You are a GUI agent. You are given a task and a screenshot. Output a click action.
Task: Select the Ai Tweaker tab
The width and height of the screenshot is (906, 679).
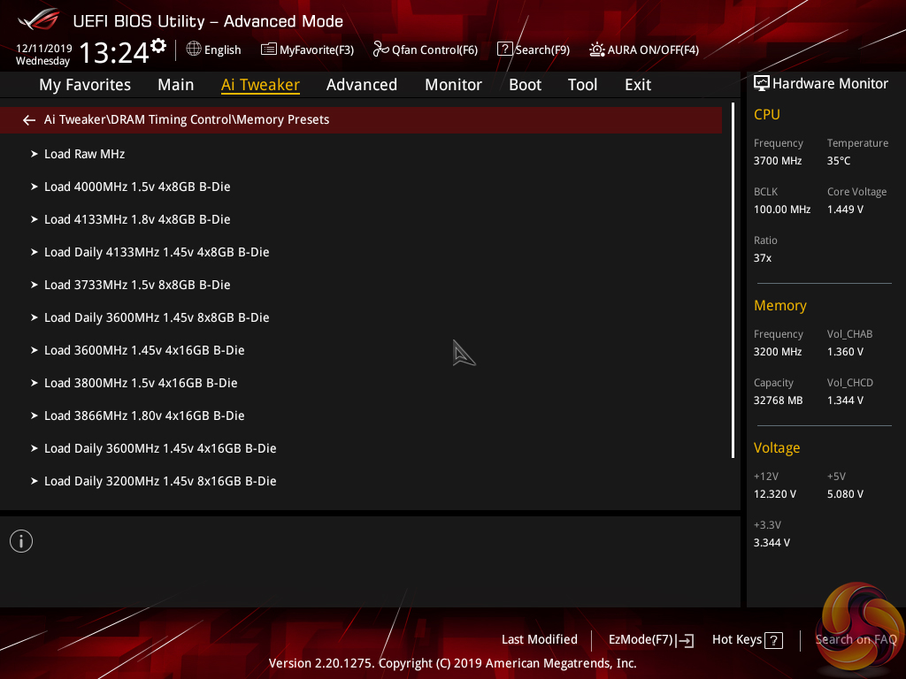pyautogui.click(x=260, y=85)
